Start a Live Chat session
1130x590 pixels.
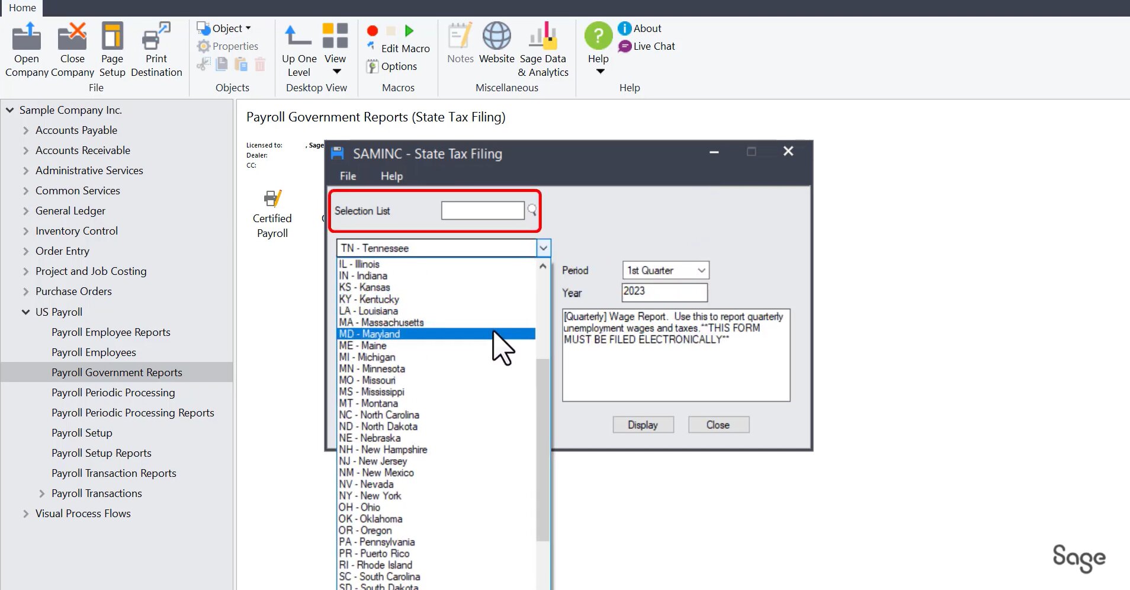[x=647, y=46]
